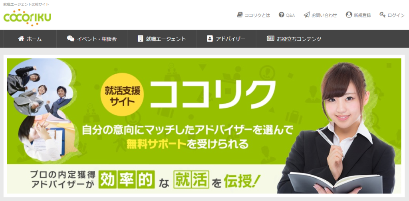Viewport: 409px width, 201px height.
Task: Follow the お問い合わせ link
Action: click(x=324, y=16)
